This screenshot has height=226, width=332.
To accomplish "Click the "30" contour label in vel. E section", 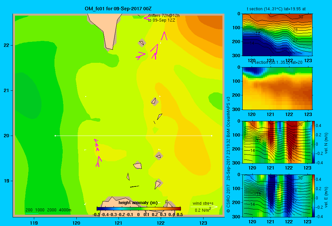I will pos(300,178).
